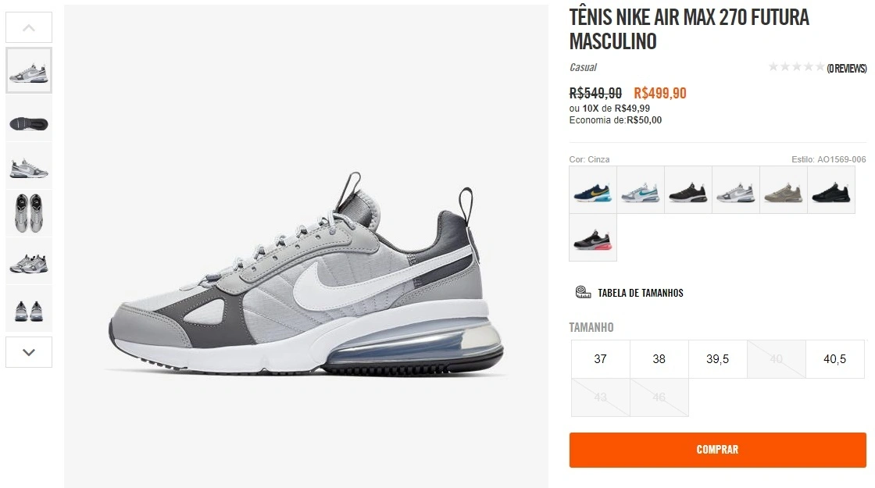Select size 39,5
875x488 pixels.
pyautogui.click(x=718, y=359)
